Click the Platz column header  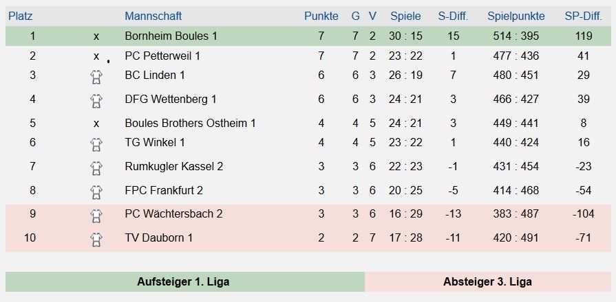point(20,16)
